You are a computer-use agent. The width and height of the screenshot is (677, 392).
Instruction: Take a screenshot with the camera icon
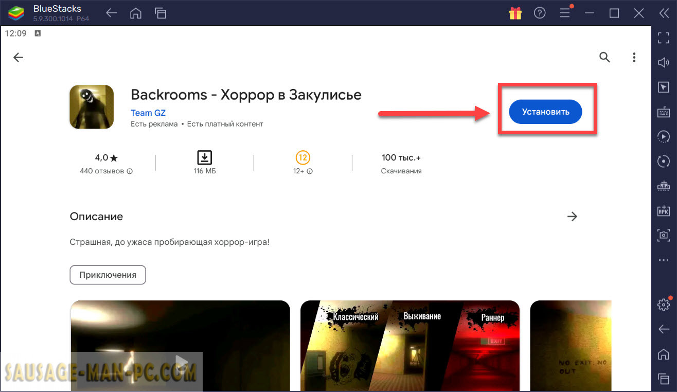click(664, 235)
